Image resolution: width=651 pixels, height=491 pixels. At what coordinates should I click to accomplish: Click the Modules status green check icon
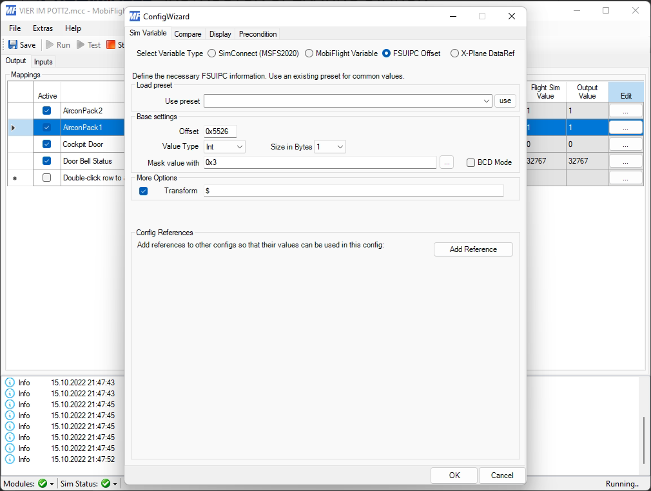pos(43,483)
